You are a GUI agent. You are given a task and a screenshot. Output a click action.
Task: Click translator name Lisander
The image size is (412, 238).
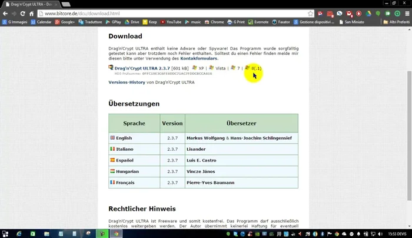tap(196, 149)
